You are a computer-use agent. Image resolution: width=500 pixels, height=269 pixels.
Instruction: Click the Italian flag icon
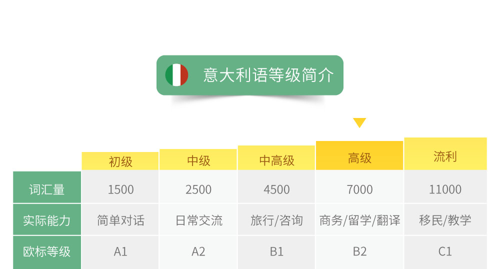pyautogui.click(x=176, y=75)
